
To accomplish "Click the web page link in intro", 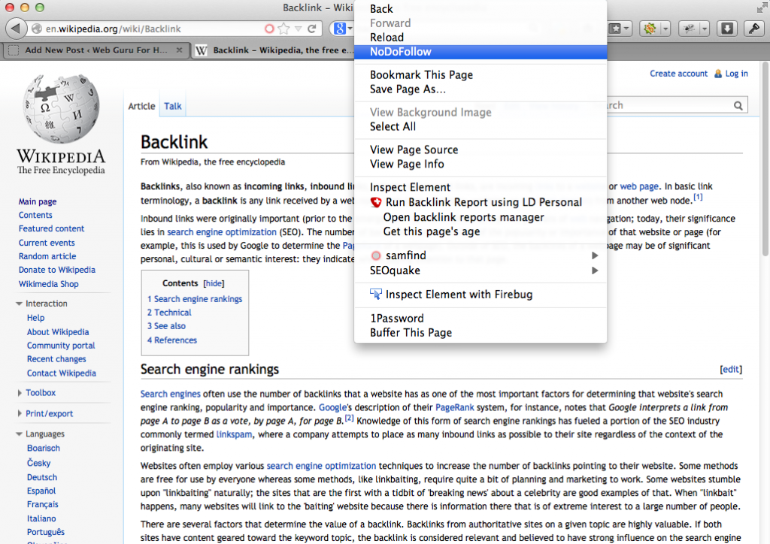I will point(639,186).
